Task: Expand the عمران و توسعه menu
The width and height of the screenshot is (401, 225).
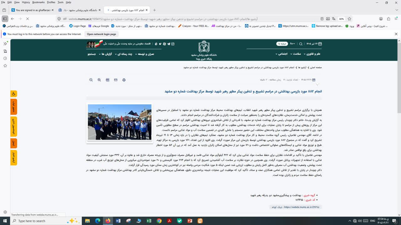Action: coord(144,54)
